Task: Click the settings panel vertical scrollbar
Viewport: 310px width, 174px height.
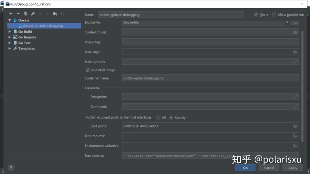Action: pyautogui.click(x=302, y=86)
